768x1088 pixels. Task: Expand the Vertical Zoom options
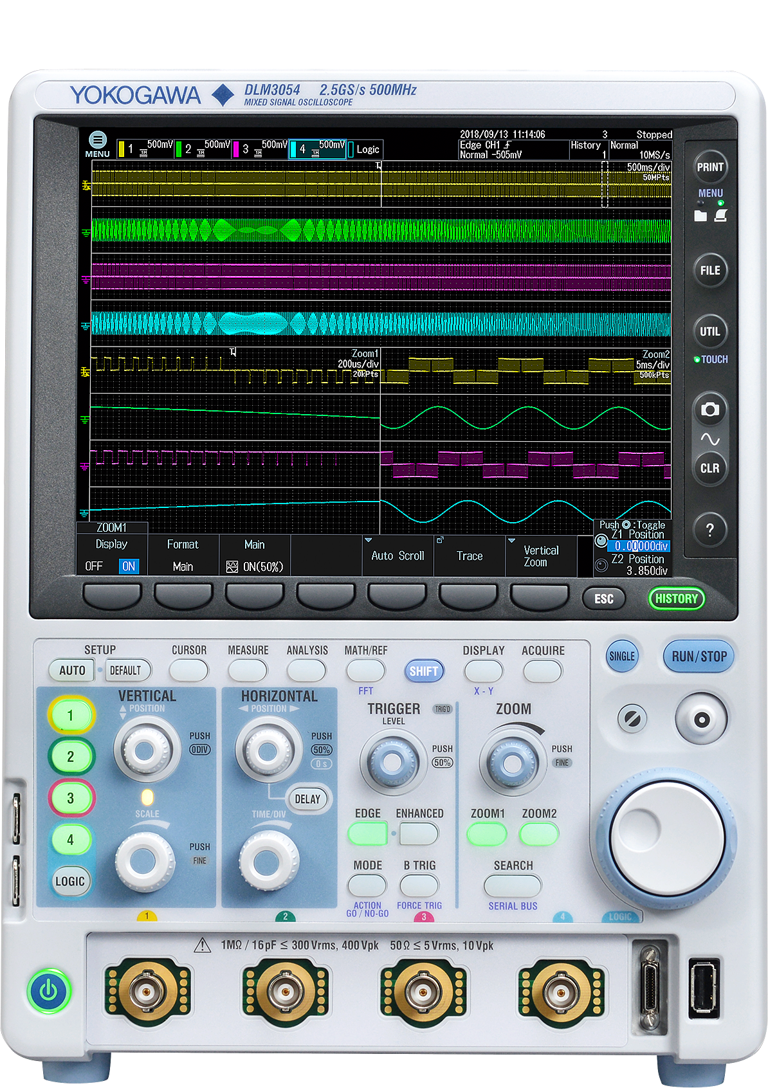point(540,556)
